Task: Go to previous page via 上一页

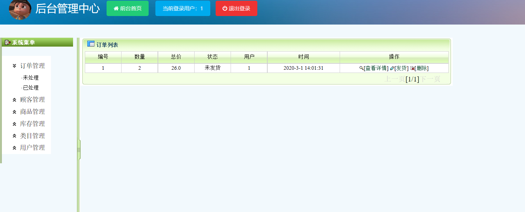Action: 395,79
